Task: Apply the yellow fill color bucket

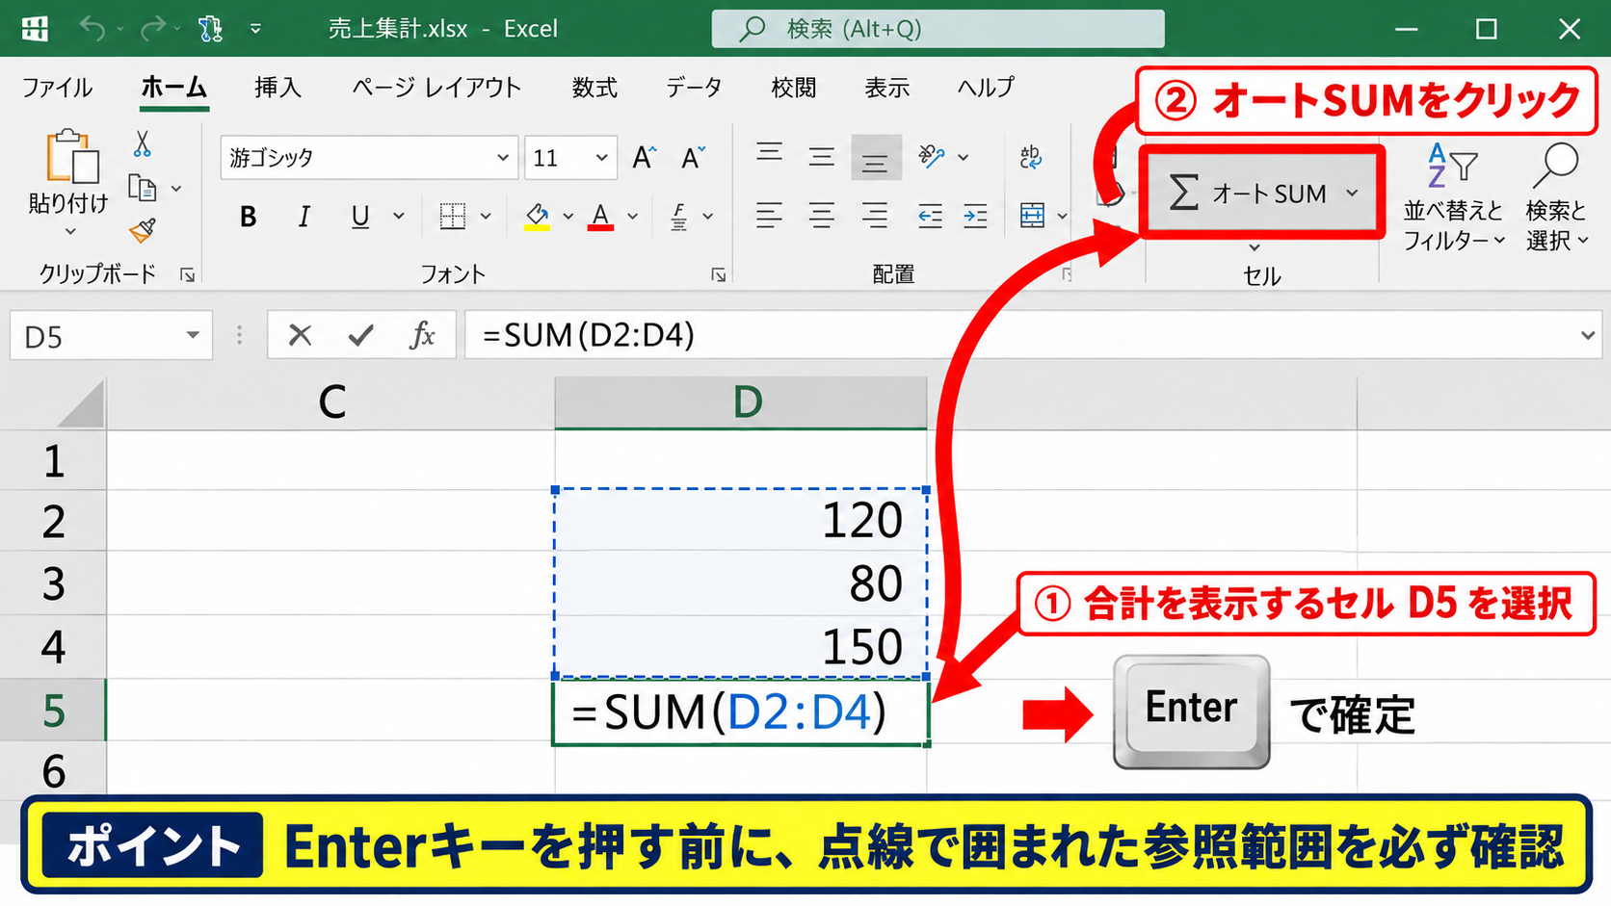Action: [x=538, y=217]
